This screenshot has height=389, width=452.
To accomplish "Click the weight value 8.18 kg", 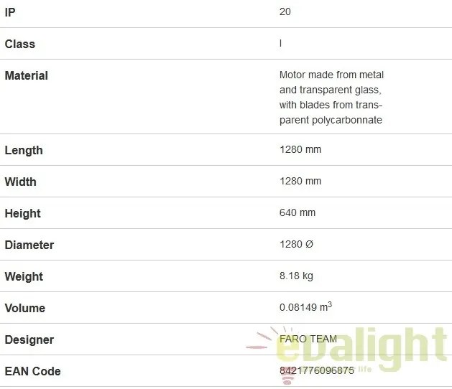I will tap(296, 276).
